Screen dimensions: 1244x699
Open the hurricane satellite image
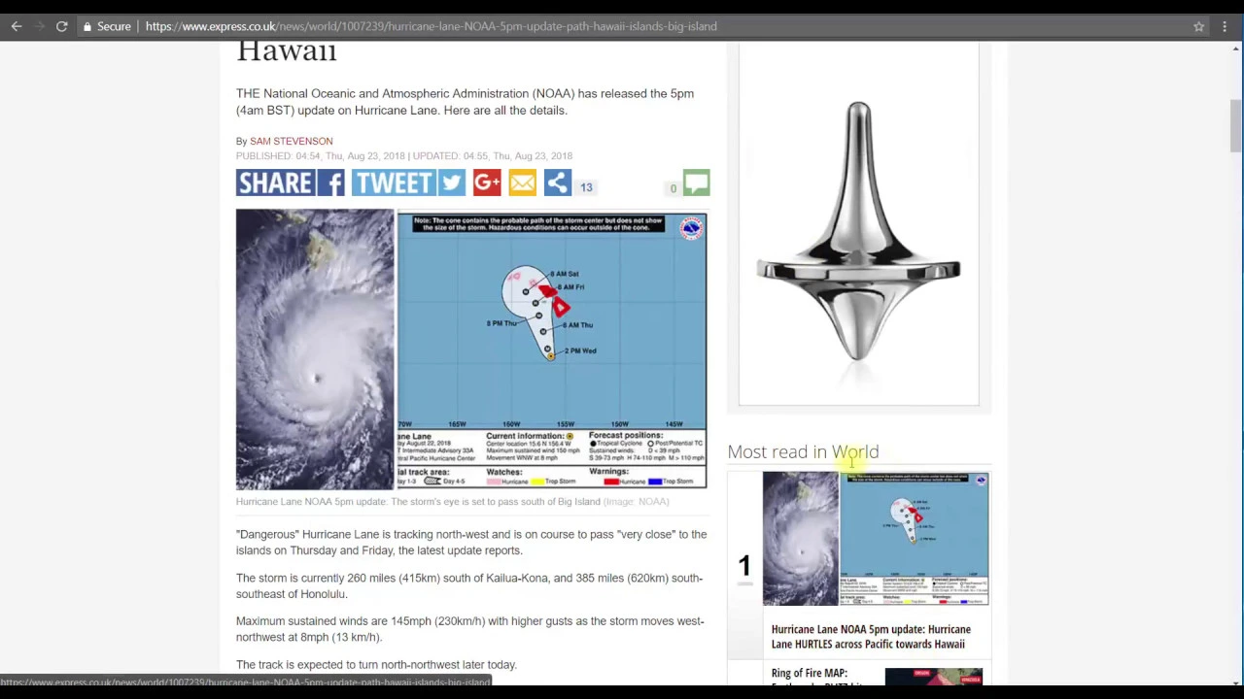315,349
